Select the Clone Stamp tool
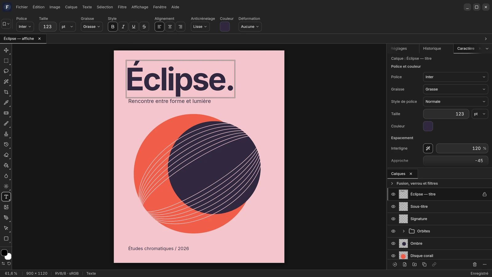The width and height of the screenshot is (492, 277). 6,134
